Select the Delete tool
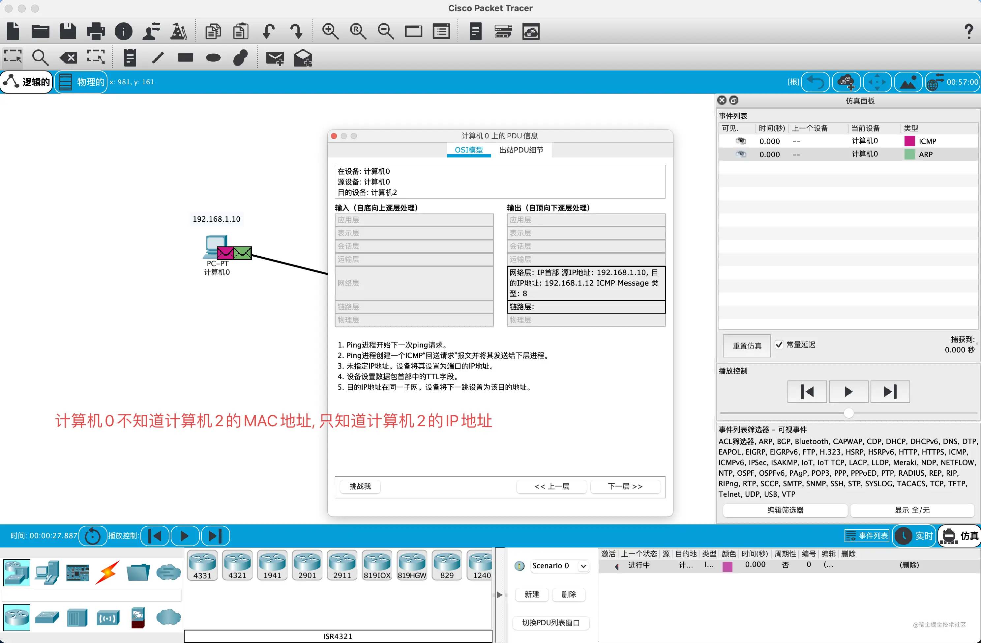Image resolution: width=981 pixels, height=643 pixels. [x=69, y=58]
